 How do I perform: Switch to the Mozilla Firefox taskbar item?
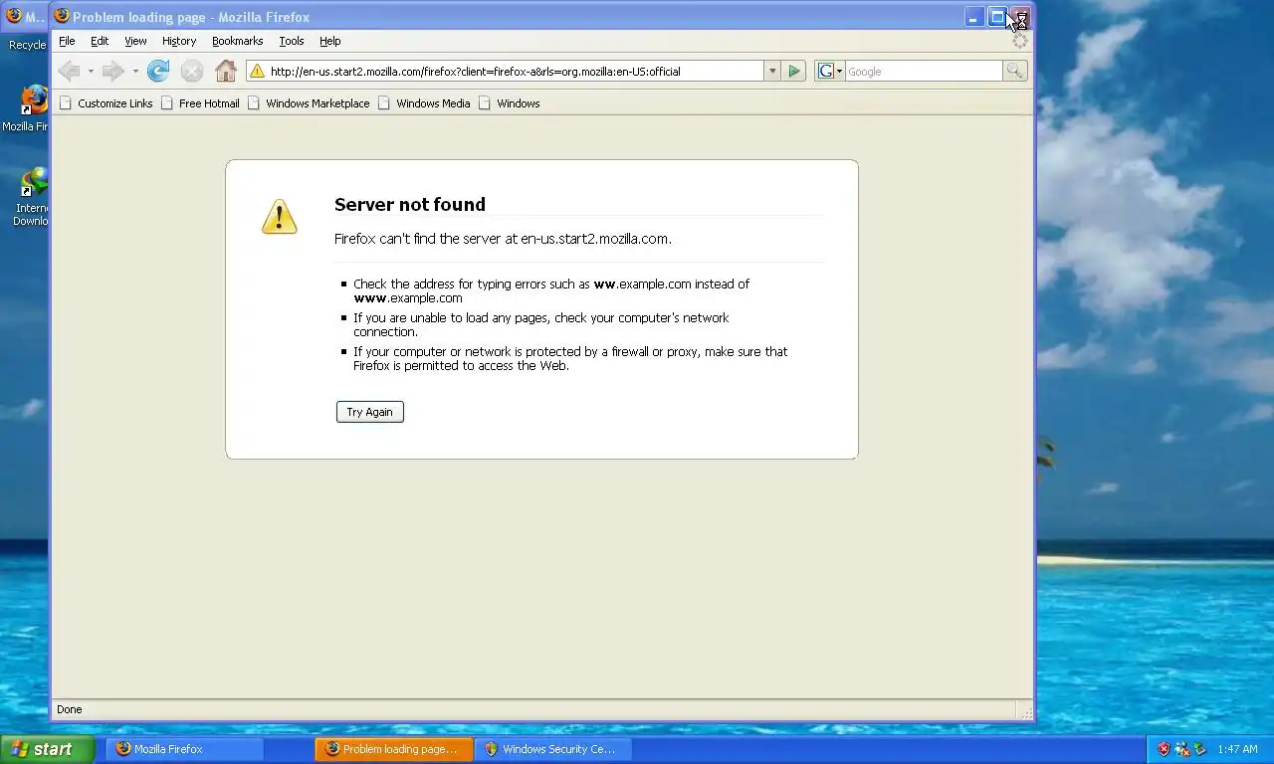pyautogui.click(x=186, y=749)
